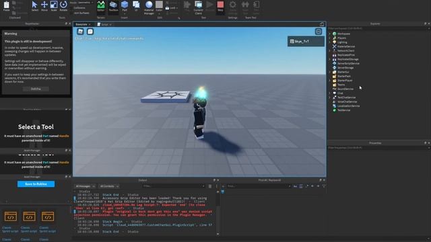This screenshot has height=242, width=431.
Task: Open the All Contexts dropdown
Action: pos(109,186)
